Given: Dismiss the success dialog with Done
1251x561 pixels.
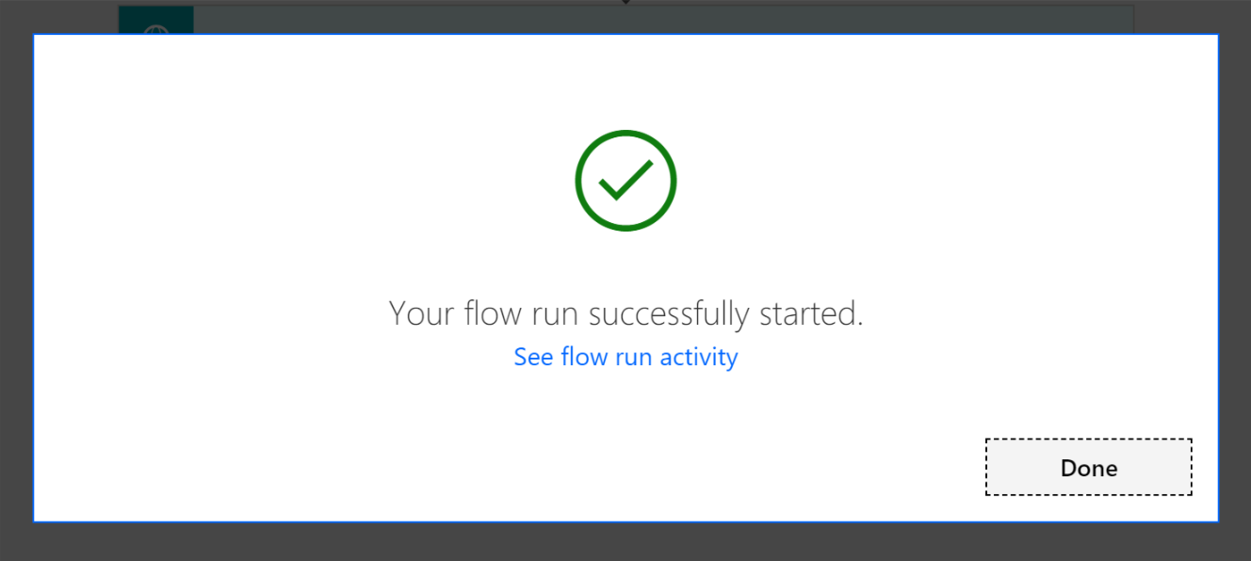Looking at the screenshot, I should [1088, 467].
